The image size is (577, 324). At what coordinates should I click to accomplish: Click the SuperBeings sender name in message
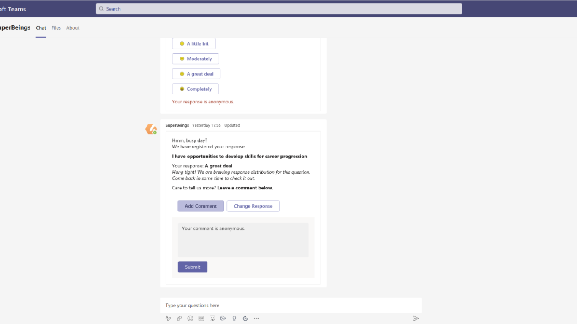(x=177, y=125)
